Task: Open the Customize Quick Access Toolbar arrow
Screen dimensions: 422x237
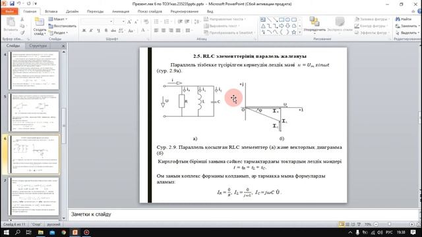Action: pyautogui.click(x=36, y=4)
